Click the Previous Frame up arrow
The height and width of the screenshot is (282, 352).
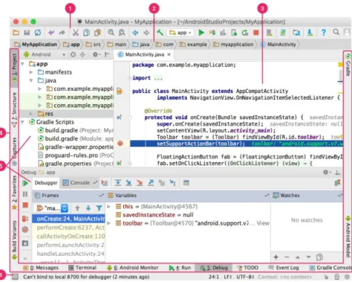[77, 208]
